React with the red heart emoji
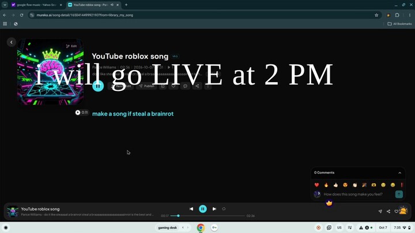The height and width of the screenshot is (233, 415). pos(316,185)
